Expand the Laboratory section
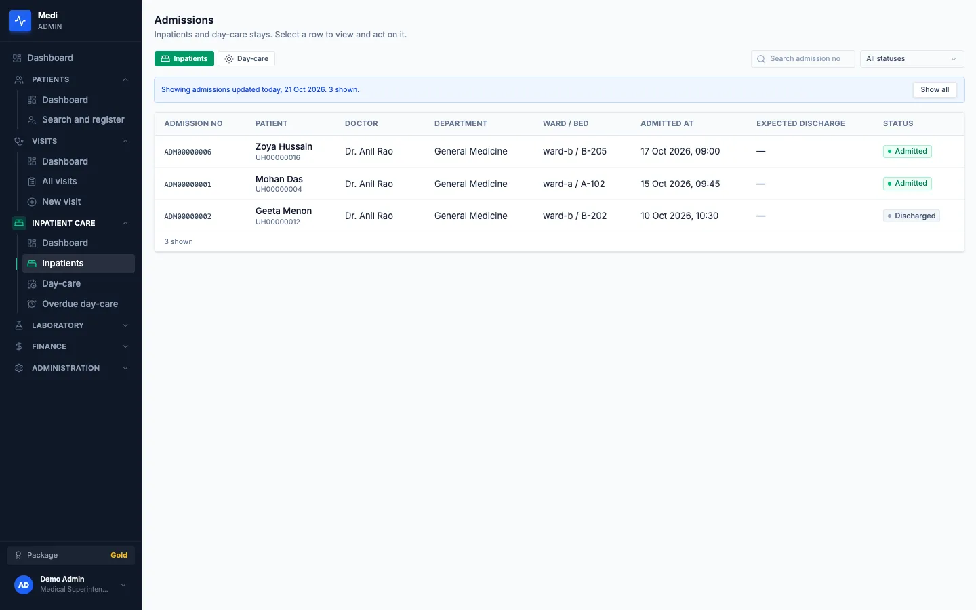 coord(71,326)
